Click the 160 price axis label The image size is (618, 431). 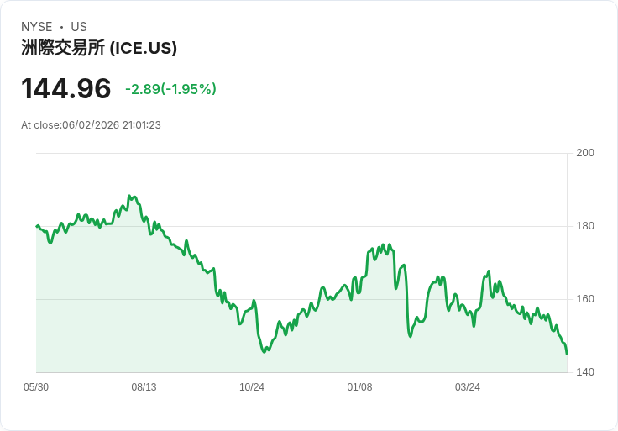tap(585, 299)
